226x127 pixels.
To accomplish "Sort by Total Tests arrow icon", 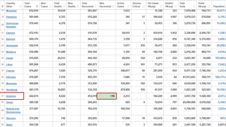I will (194, 6).
